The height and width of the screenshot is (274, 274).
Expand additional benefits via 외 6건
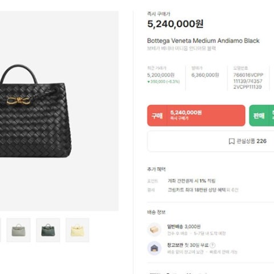click(232, 190)
